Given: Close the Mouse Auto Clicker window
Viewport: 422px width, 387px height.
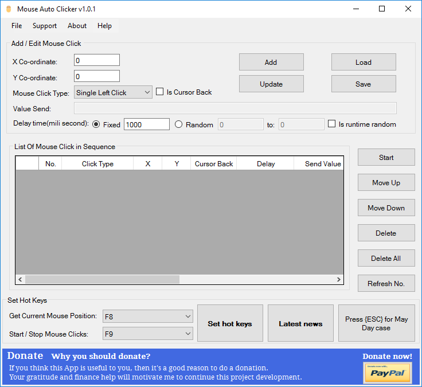Looking at the screenshot, I should 408,9.
